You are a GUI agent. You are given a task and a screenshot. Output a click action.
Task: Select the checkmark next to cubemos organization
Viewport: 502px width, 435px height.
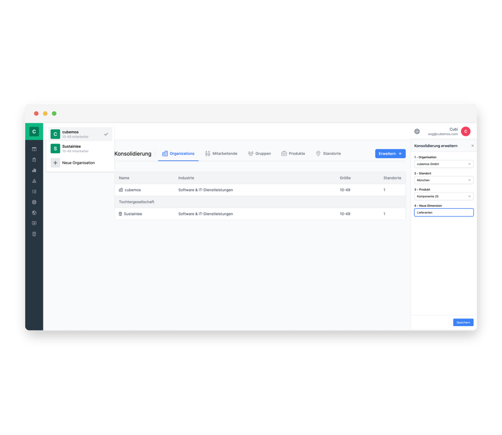pos(106,134)
